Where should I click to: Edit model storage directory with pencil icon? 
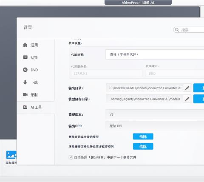pyautogui.click(x=187, y=99)
